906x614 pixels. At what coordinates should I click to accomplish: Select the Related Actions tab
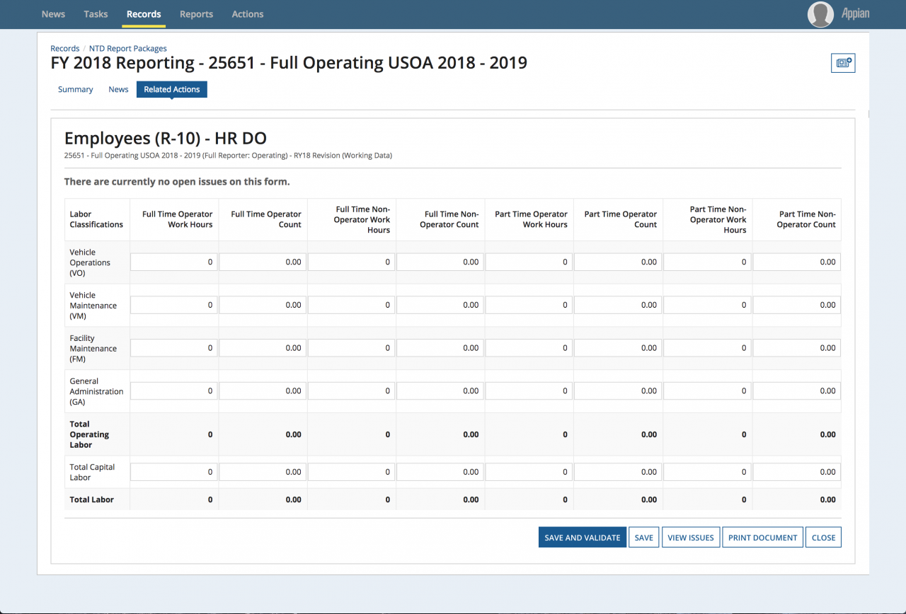pyautogui.click(x=172, y=89)
